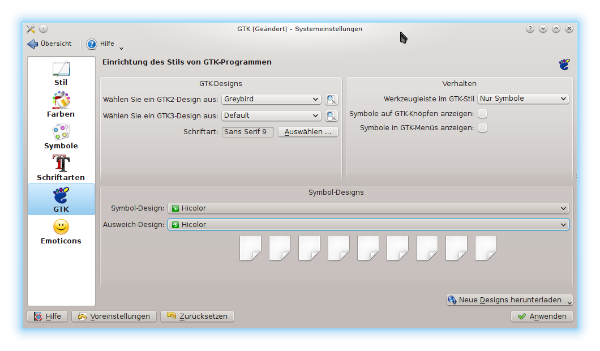
Task: Open the Stil category in sidebar
Action: tap(61, 74)
